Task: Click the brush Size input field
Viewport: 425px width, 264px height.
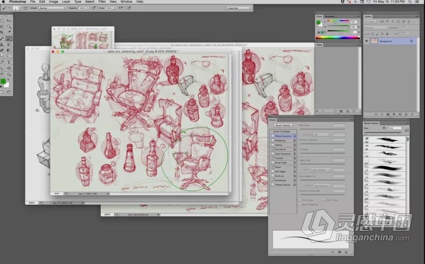Action: 395,128
